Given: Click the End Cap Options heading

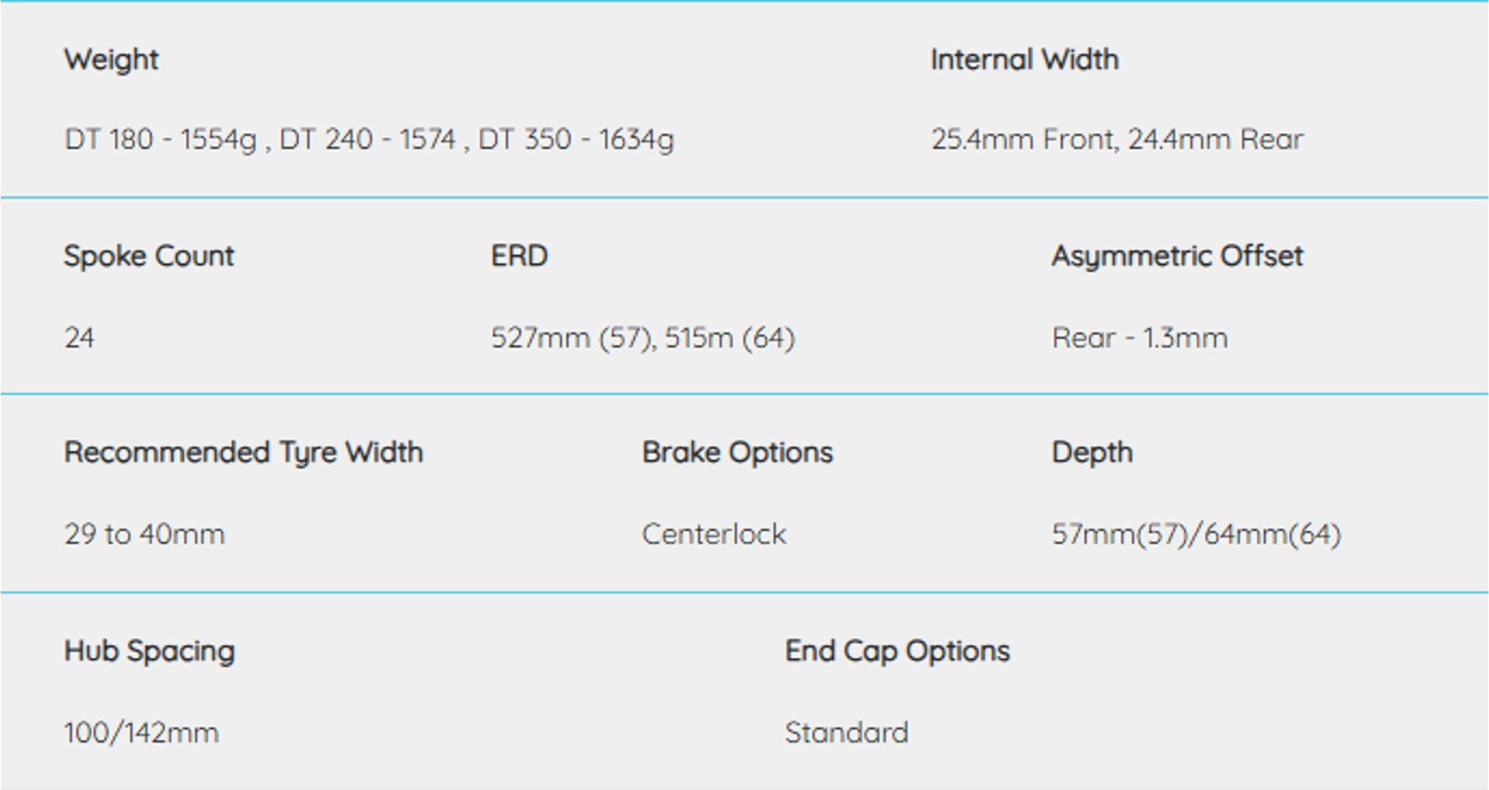Looking at the screenshot, I should point(897,651).
